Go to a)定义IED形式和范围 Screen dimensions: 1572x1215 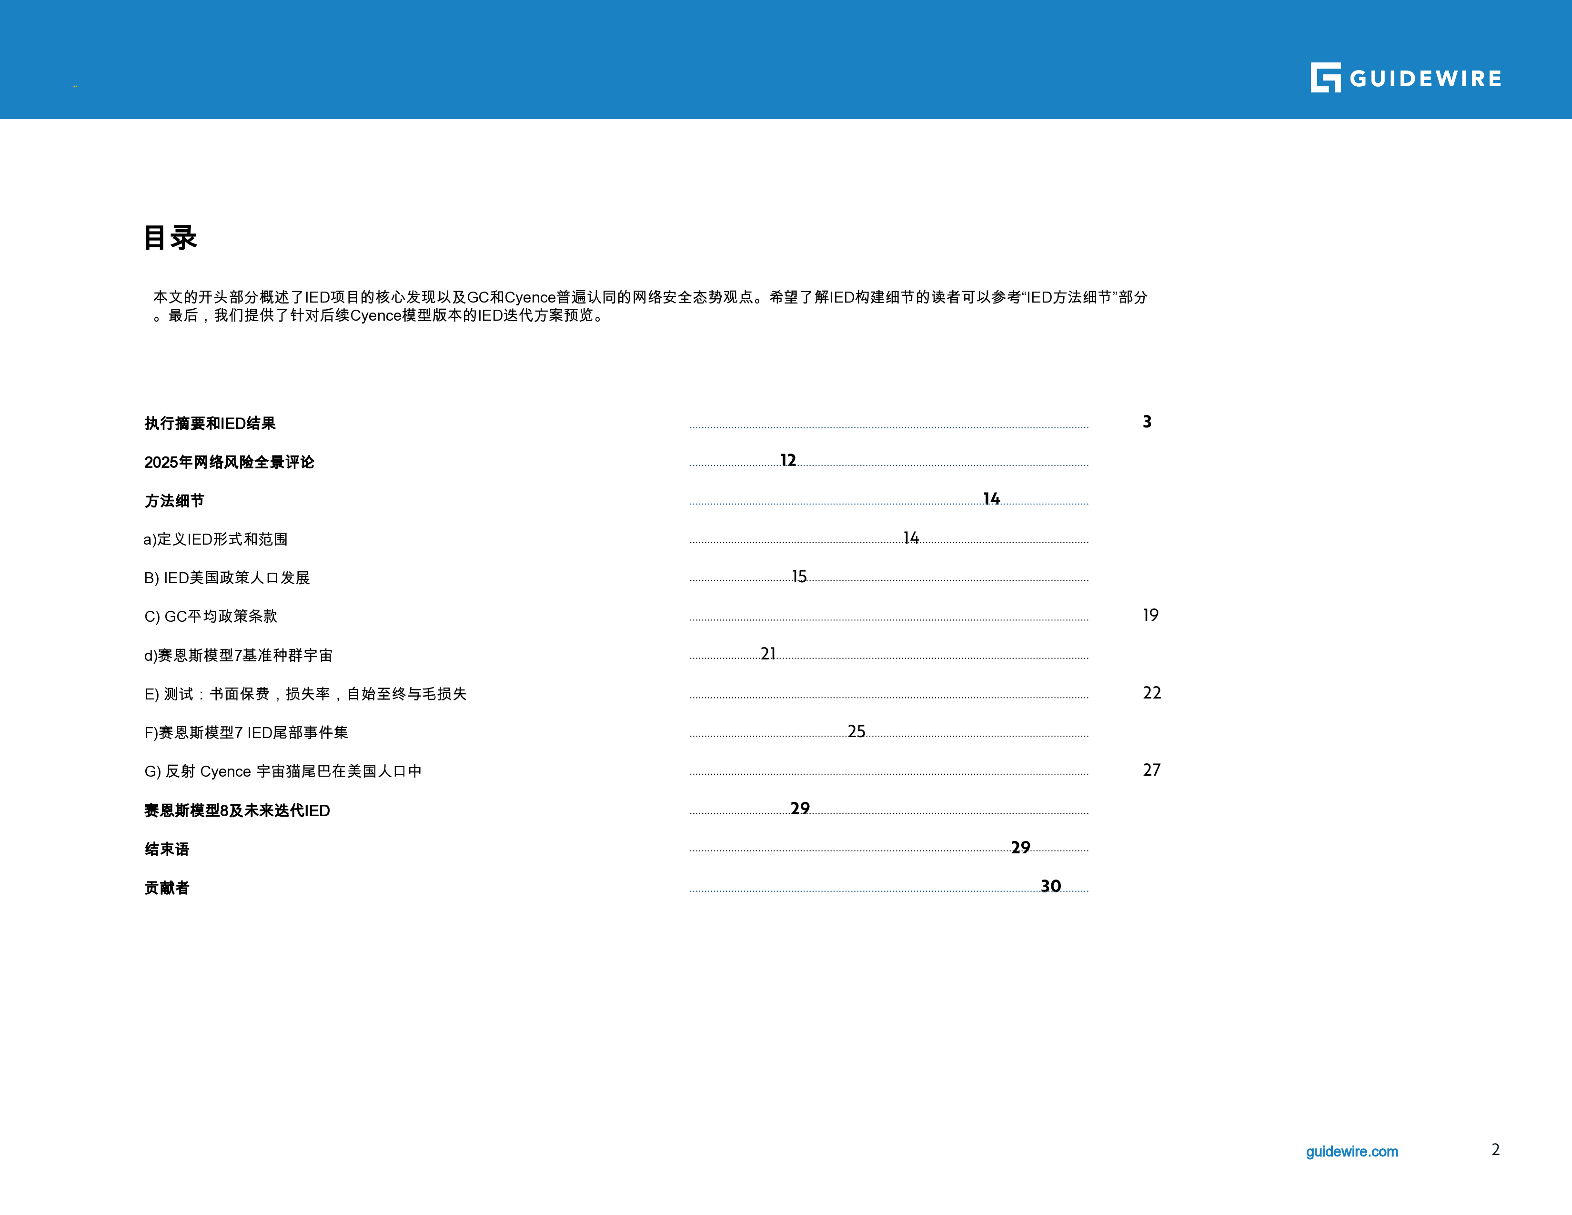pos(215,539)
